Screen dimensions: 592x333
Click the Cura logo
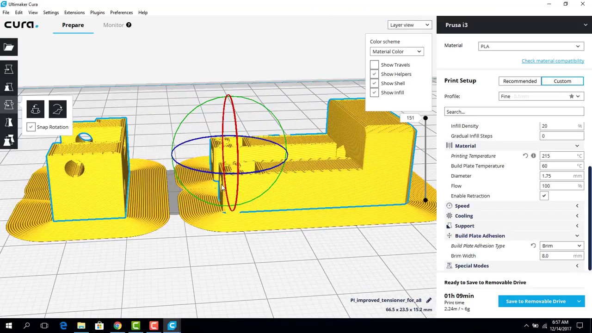(22, 25)
